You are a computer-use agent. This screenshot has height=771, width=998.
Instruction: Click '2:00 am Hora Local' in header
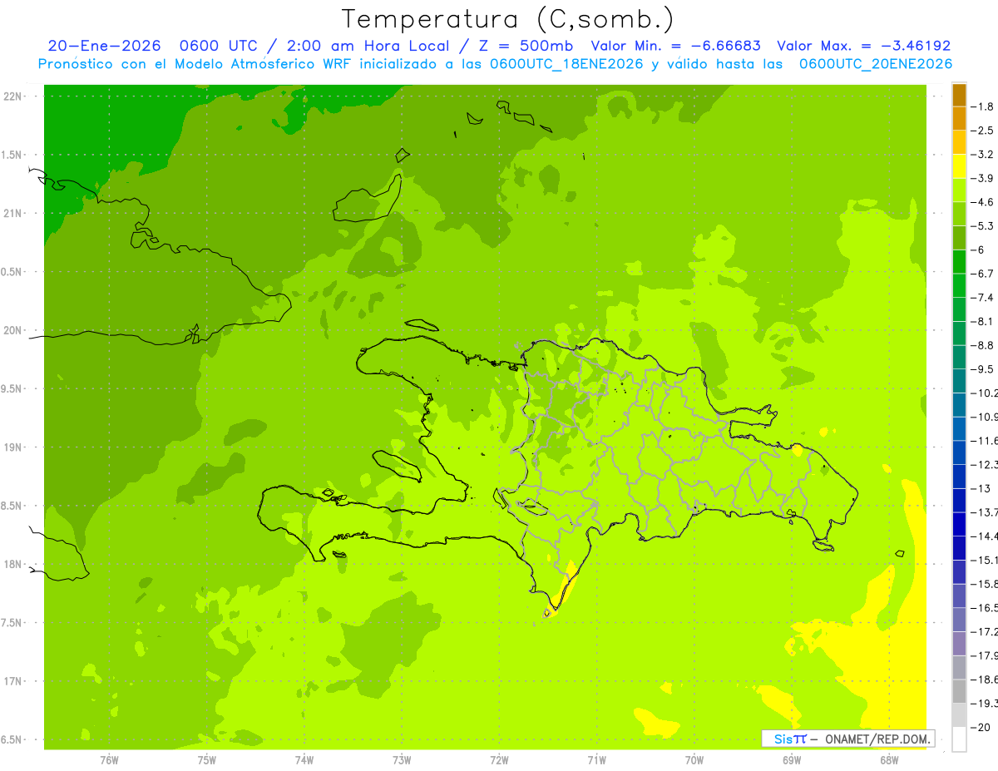click(367, 46)
